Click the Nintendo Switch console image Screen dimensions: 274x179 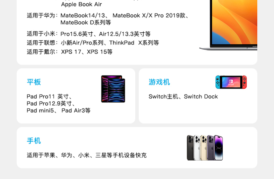231,82
